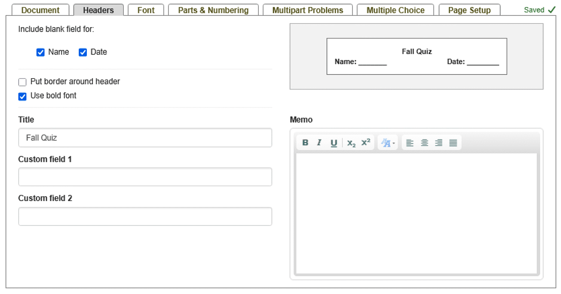Enable Put border around header
The height and width of the screenshot is (294, 561).
pos(22,82)
